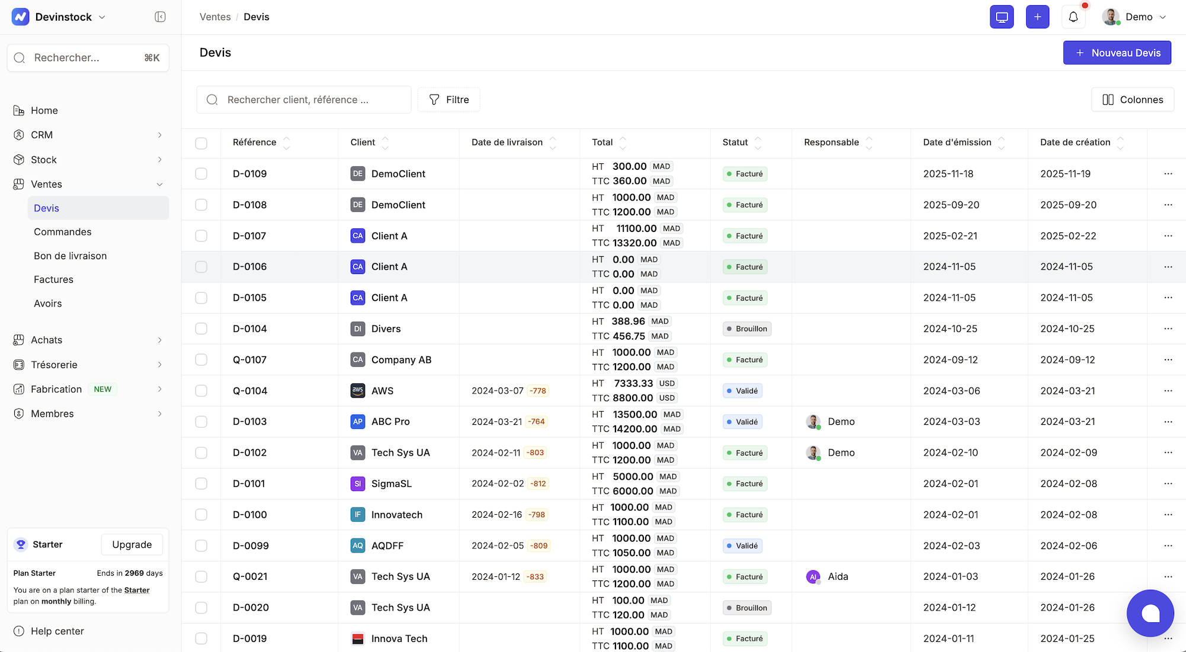
Task: Click the Upgrade plan button
Action: [x=132, y=545]
